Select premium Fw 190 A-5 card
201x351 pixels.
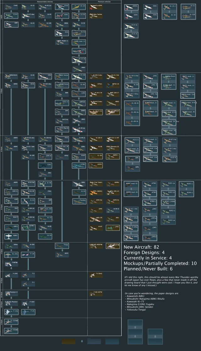tap(113, 193)
